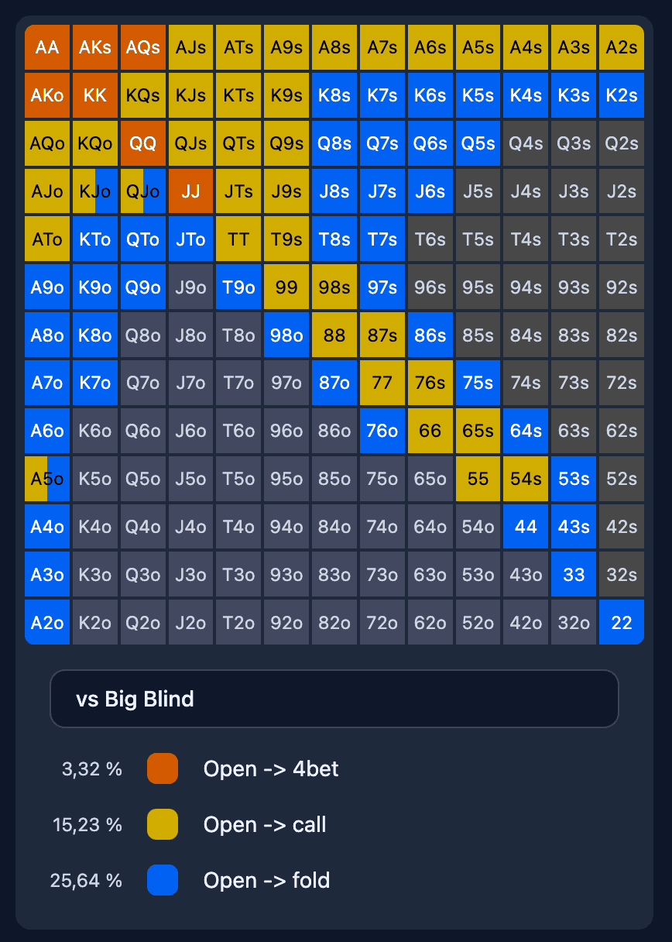
Task: Click the orange Open -> 4bet swatch
Action: pyautogui.click(x=162, y=768)
